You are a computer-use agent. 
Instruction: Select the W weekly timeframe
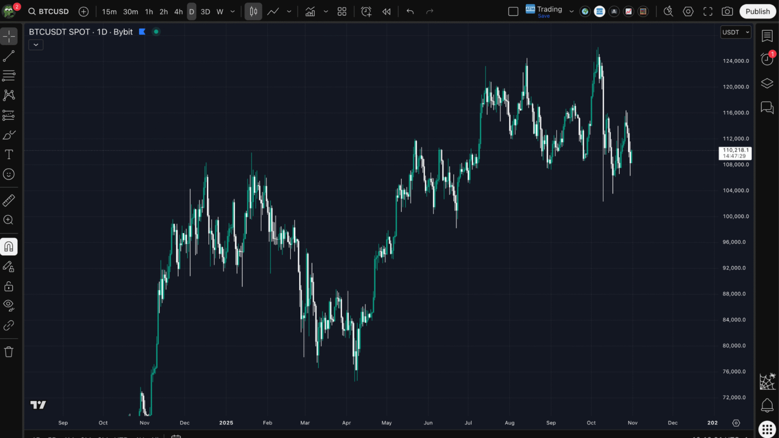tap(220, 12)
